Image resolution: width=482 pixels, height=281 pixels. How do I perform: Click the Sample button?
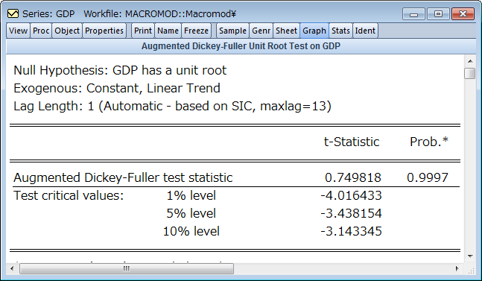point(232,31)
